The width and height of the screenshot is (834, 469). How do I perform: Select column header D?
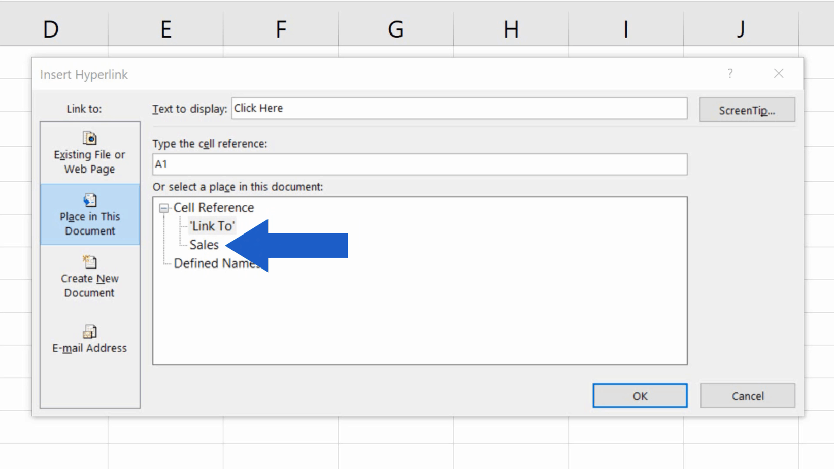point(50,29)
